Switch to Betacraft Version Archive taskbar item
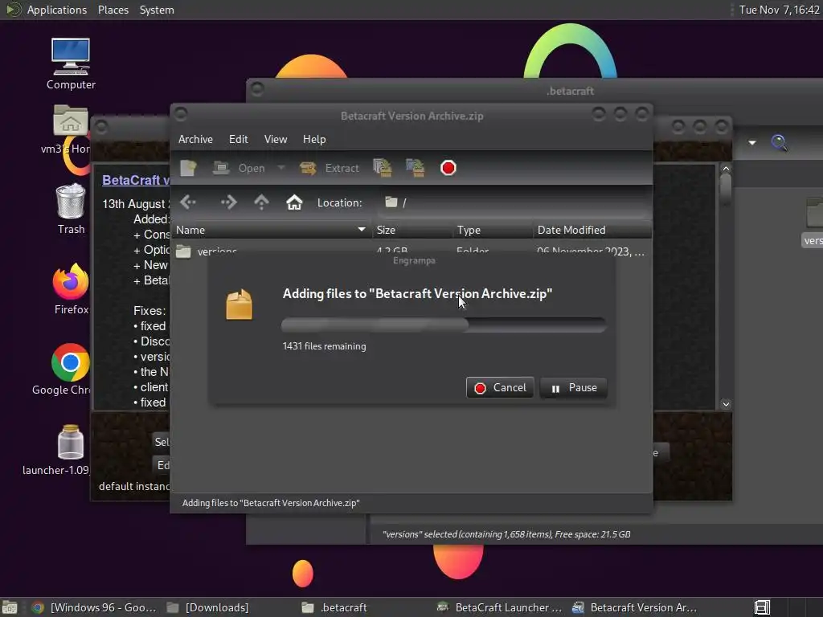Screen dimensions: 823x617 (x=635, y=607)
